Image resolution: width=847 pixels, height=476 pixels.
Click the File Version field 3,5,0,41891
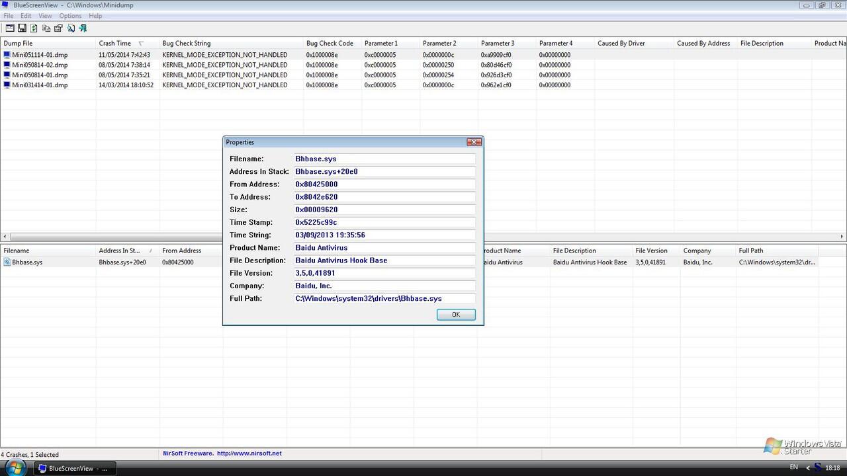coord(384,273)
